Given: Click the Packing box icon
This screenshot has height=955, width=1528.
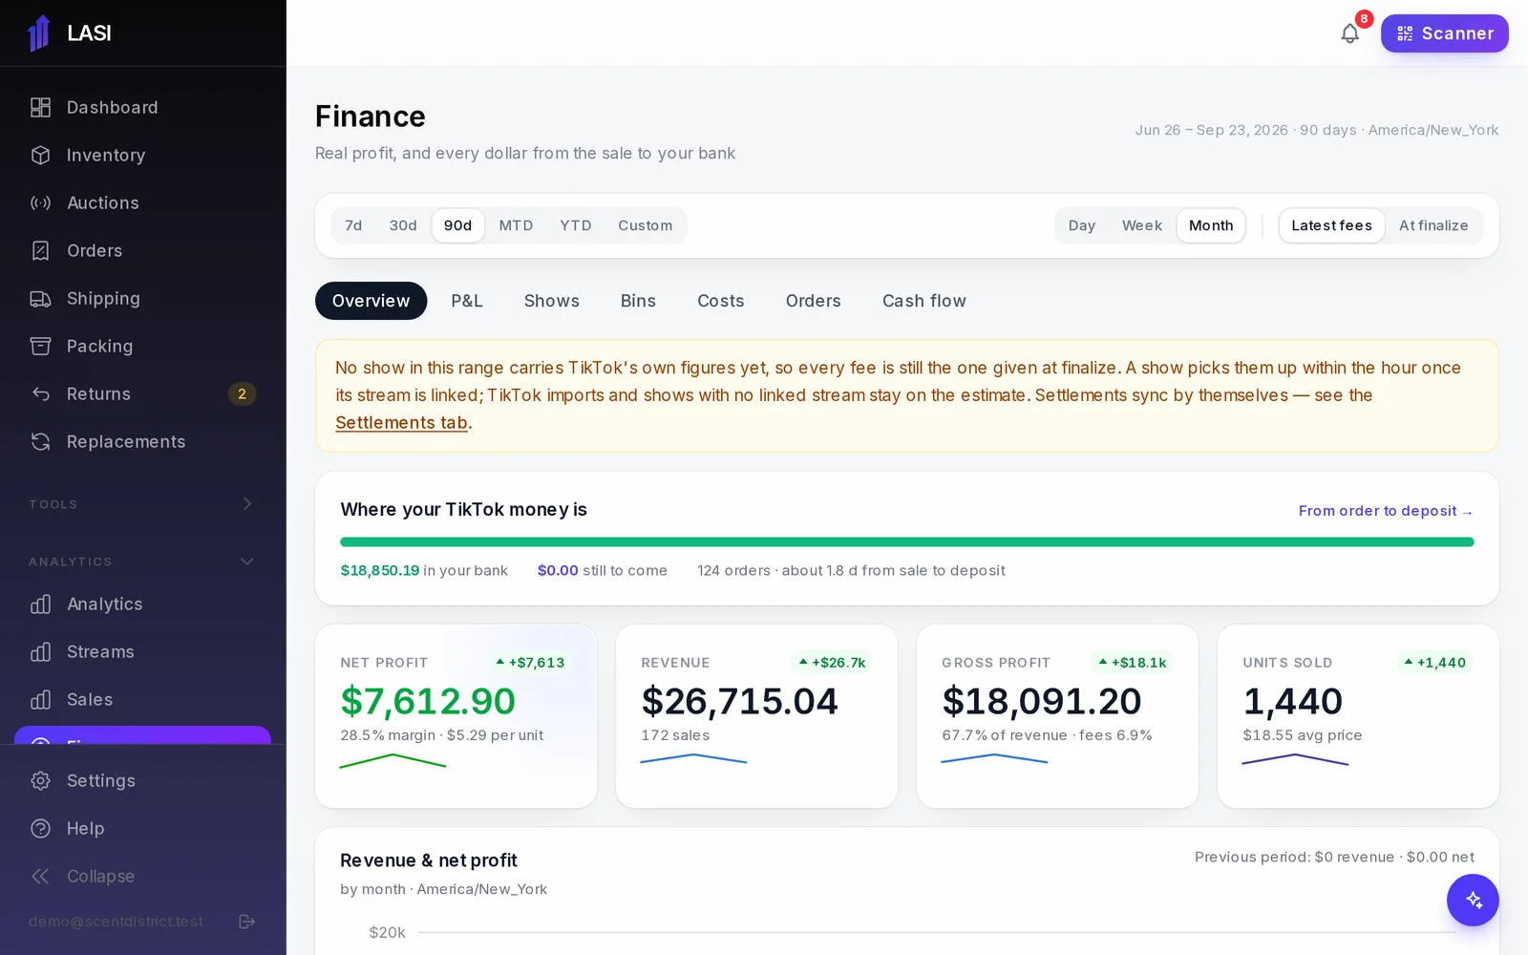Looking at the screenshot, I should [x=40, y=347].
